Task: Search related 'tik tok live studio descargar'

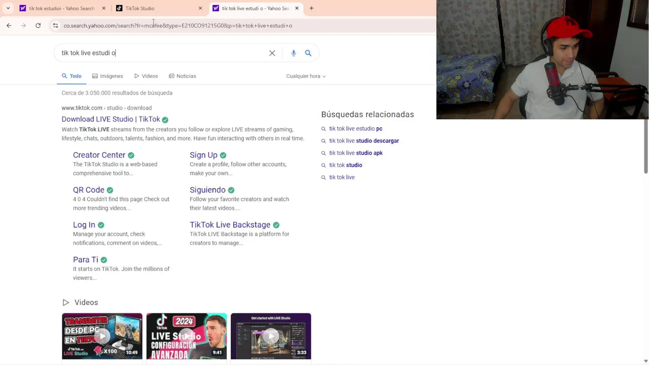Action: point(364,141)
